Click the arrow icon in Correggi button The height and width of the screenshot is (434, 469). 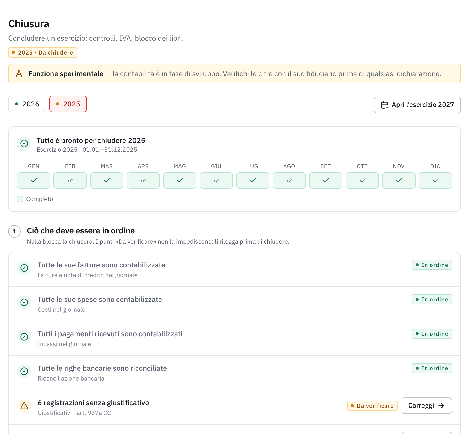[441, 406]
